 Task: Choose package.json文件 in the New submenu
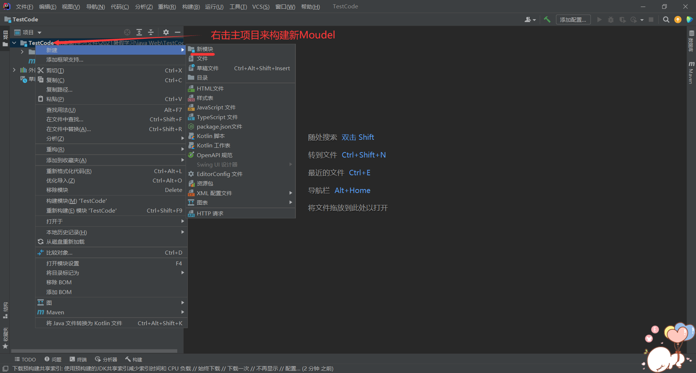(x=241, y=126)
